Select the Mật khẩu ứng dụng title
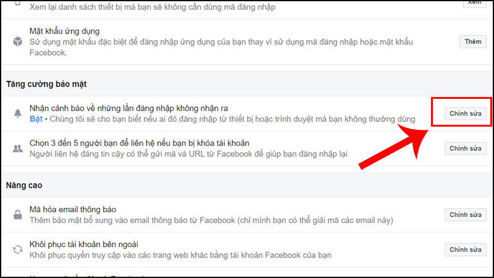Screen dimensions: 494x278 65,32
